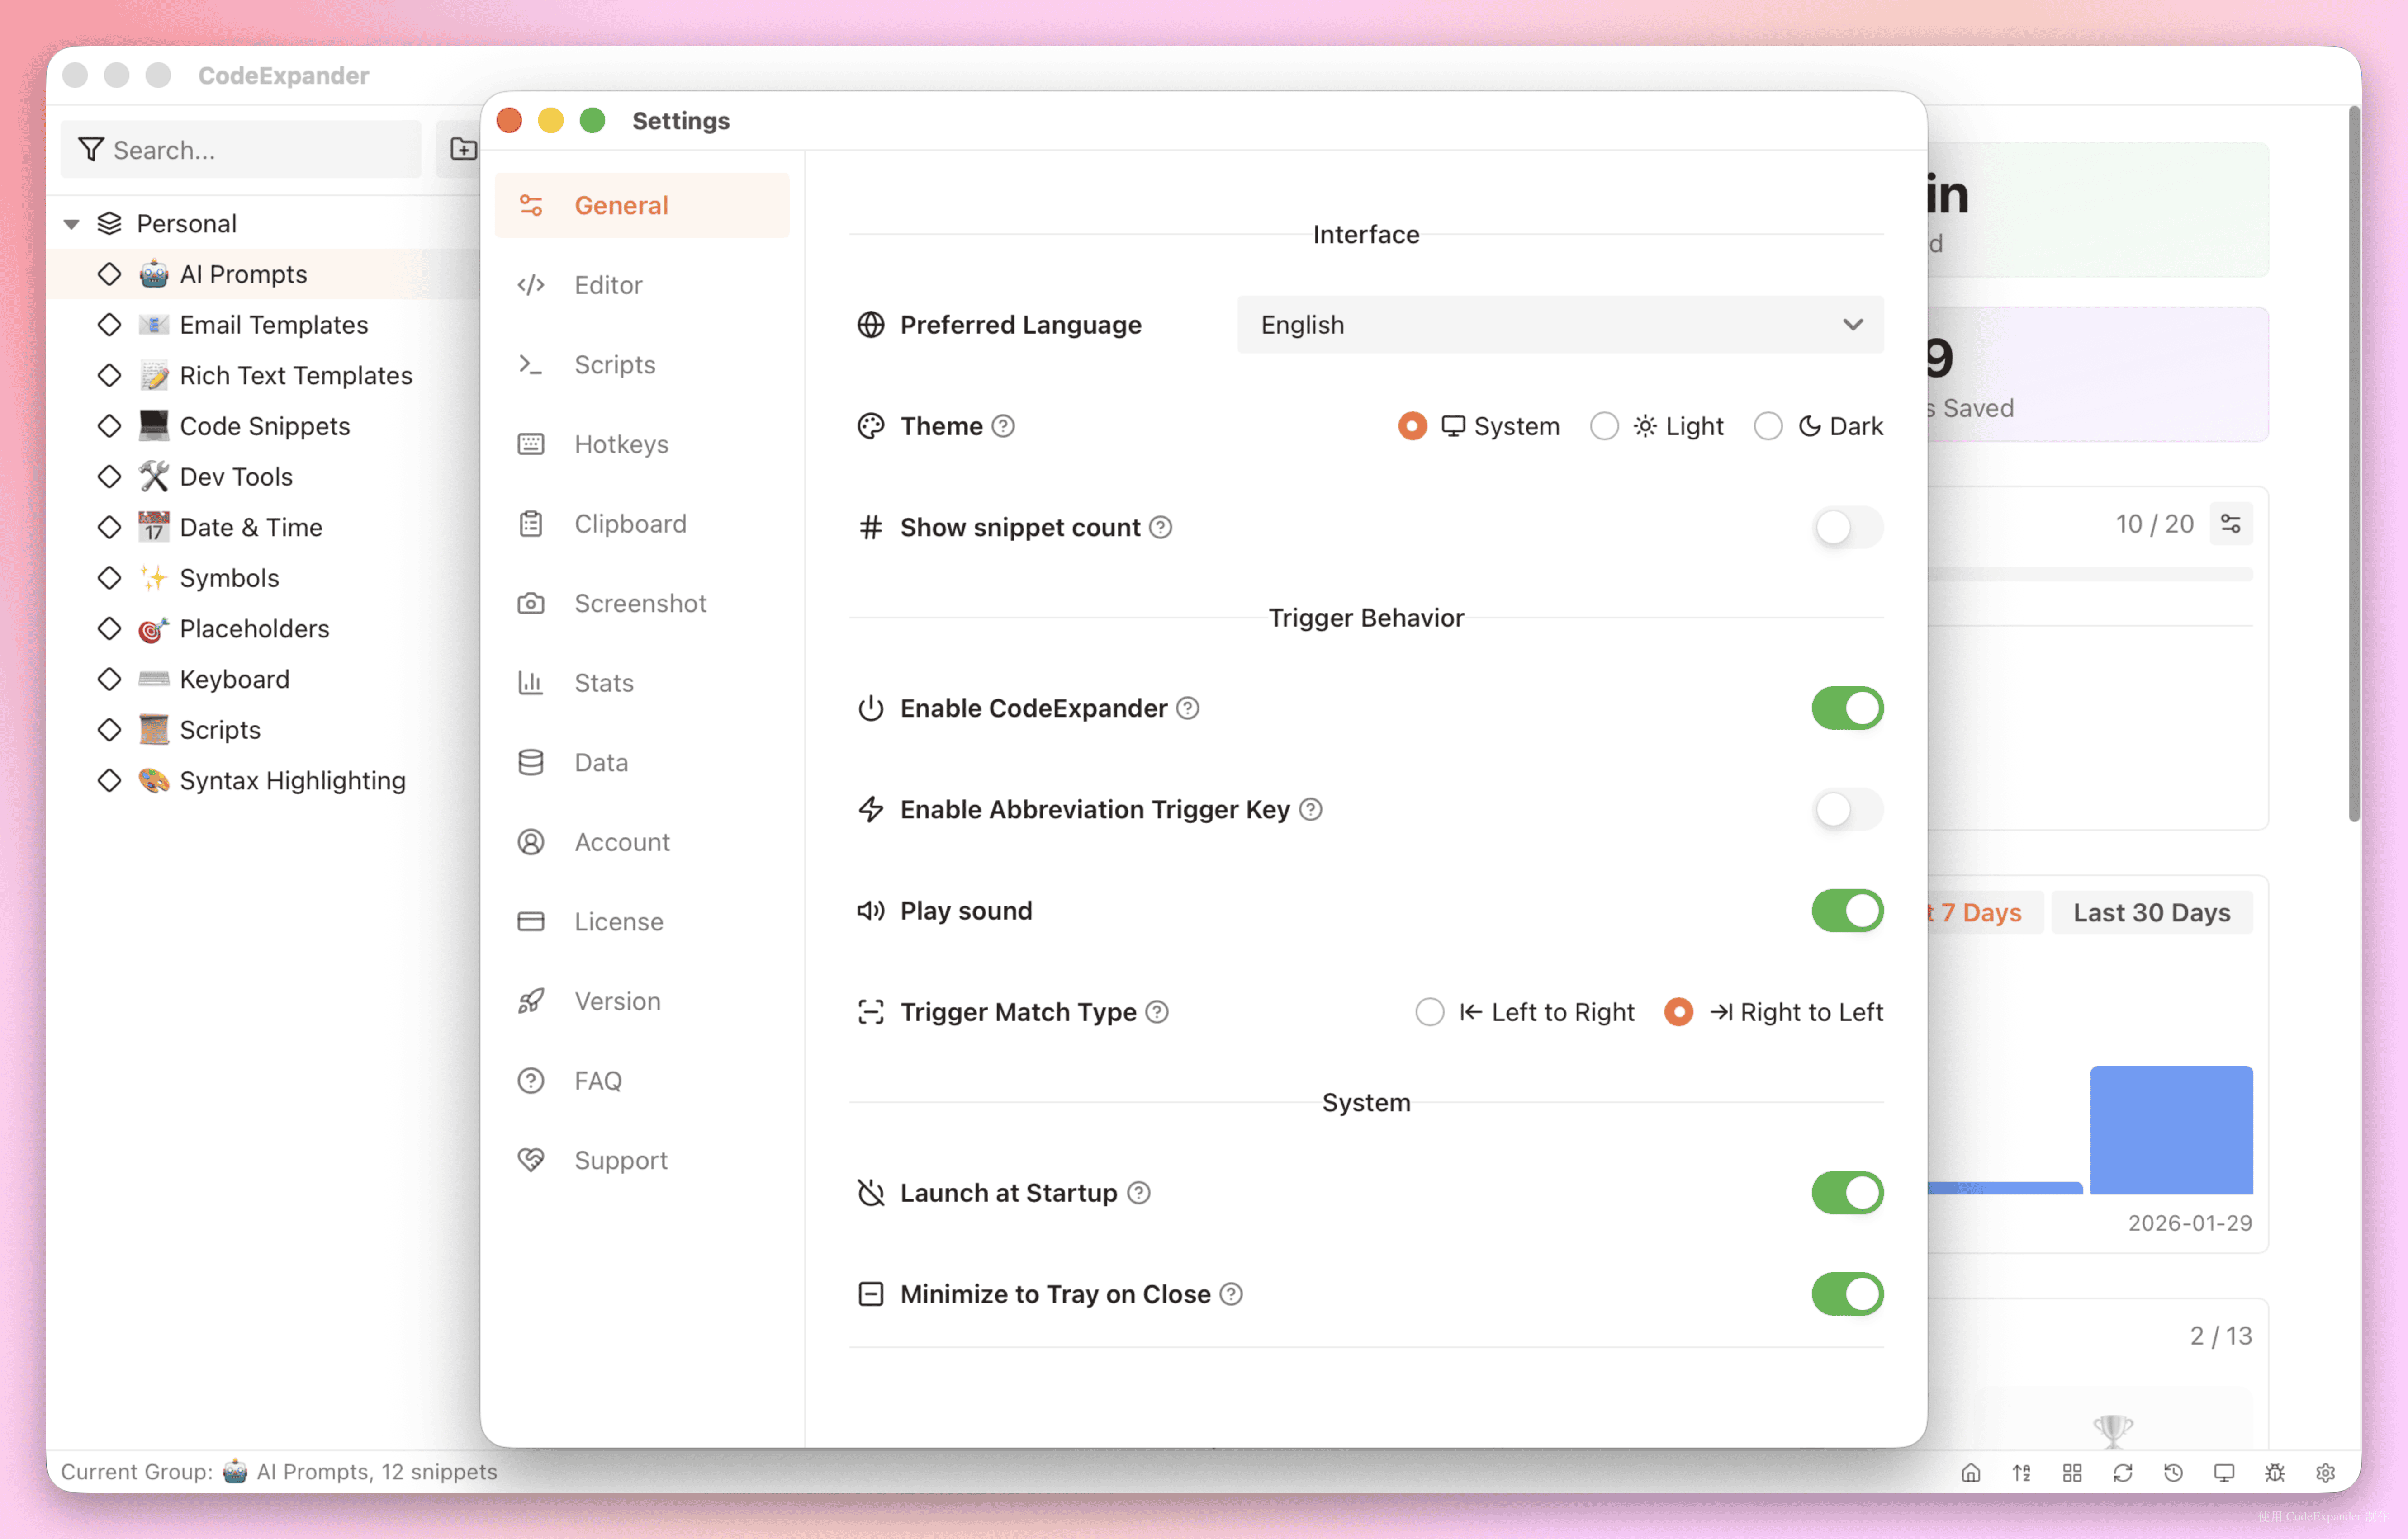Toggle Show snippet count on

[1846, 527]
